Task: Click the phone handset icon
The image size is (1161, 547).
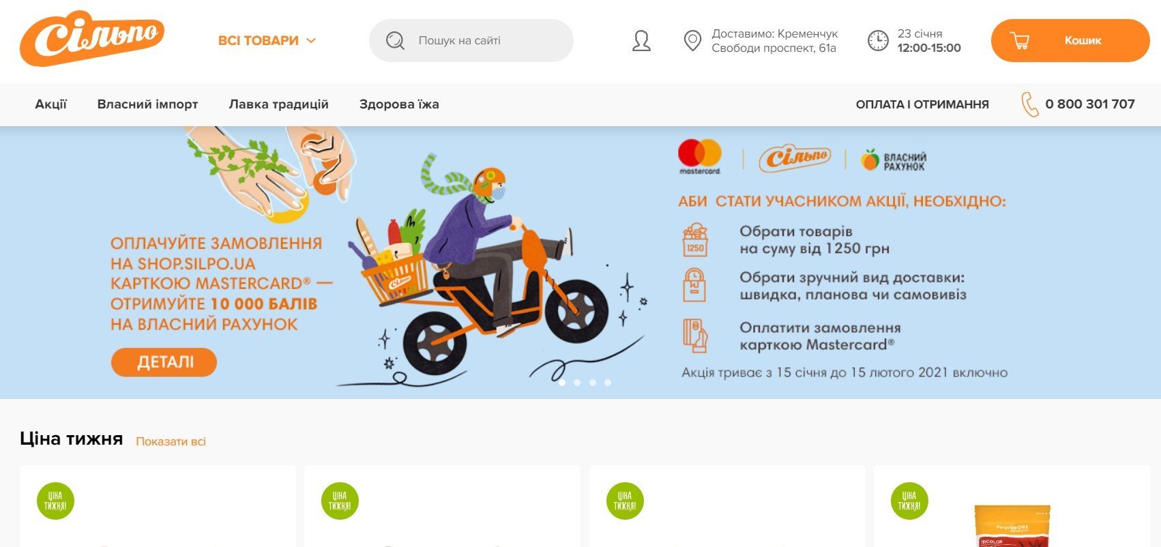Action: point(1029,104)
